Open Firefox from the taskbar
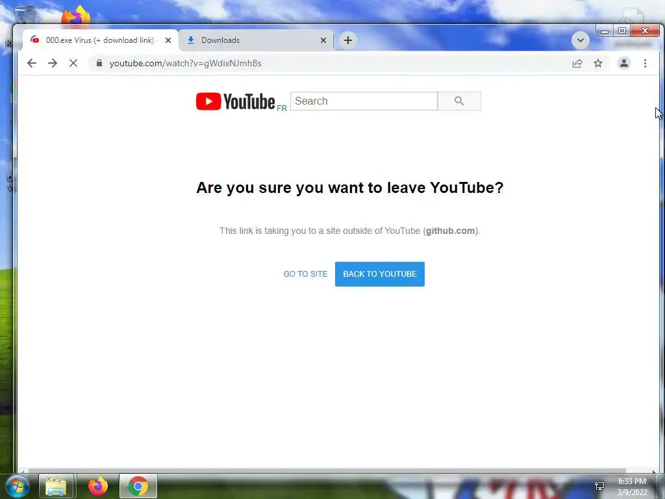 point(97,486)
